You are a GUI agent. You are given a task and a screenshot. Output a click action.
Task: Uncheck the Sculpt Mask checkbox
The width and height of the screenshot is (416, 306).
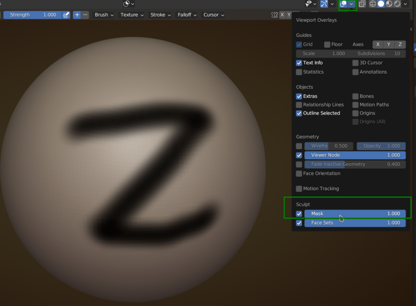[299, 214]
